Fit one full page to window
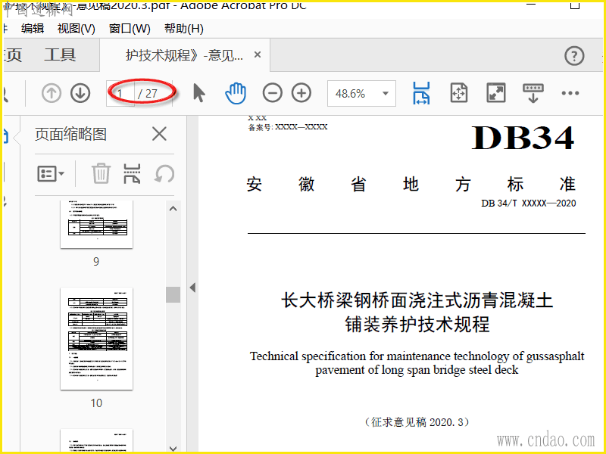This screenshot has height=454, width=606. [x=459, y=93]
